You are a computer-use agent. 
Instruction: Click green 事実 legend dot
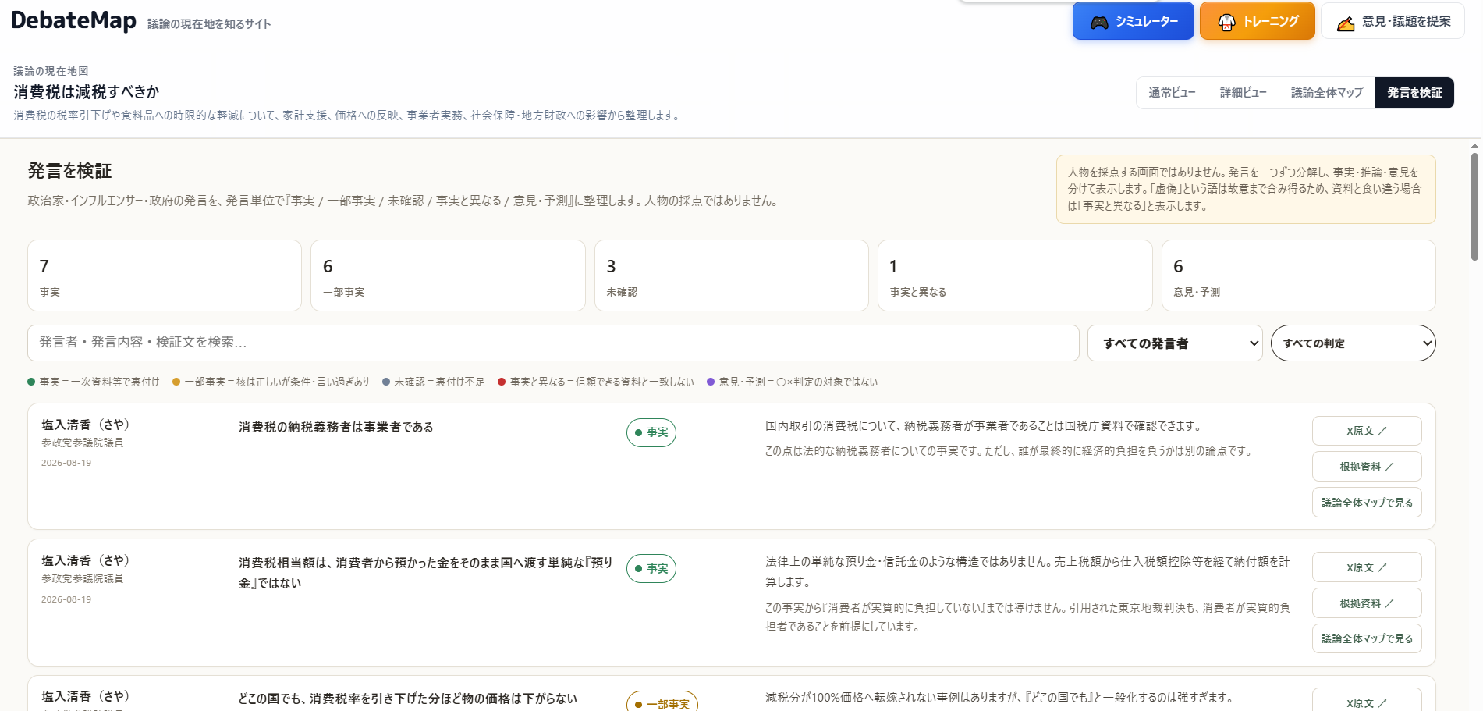pos(31,382)
